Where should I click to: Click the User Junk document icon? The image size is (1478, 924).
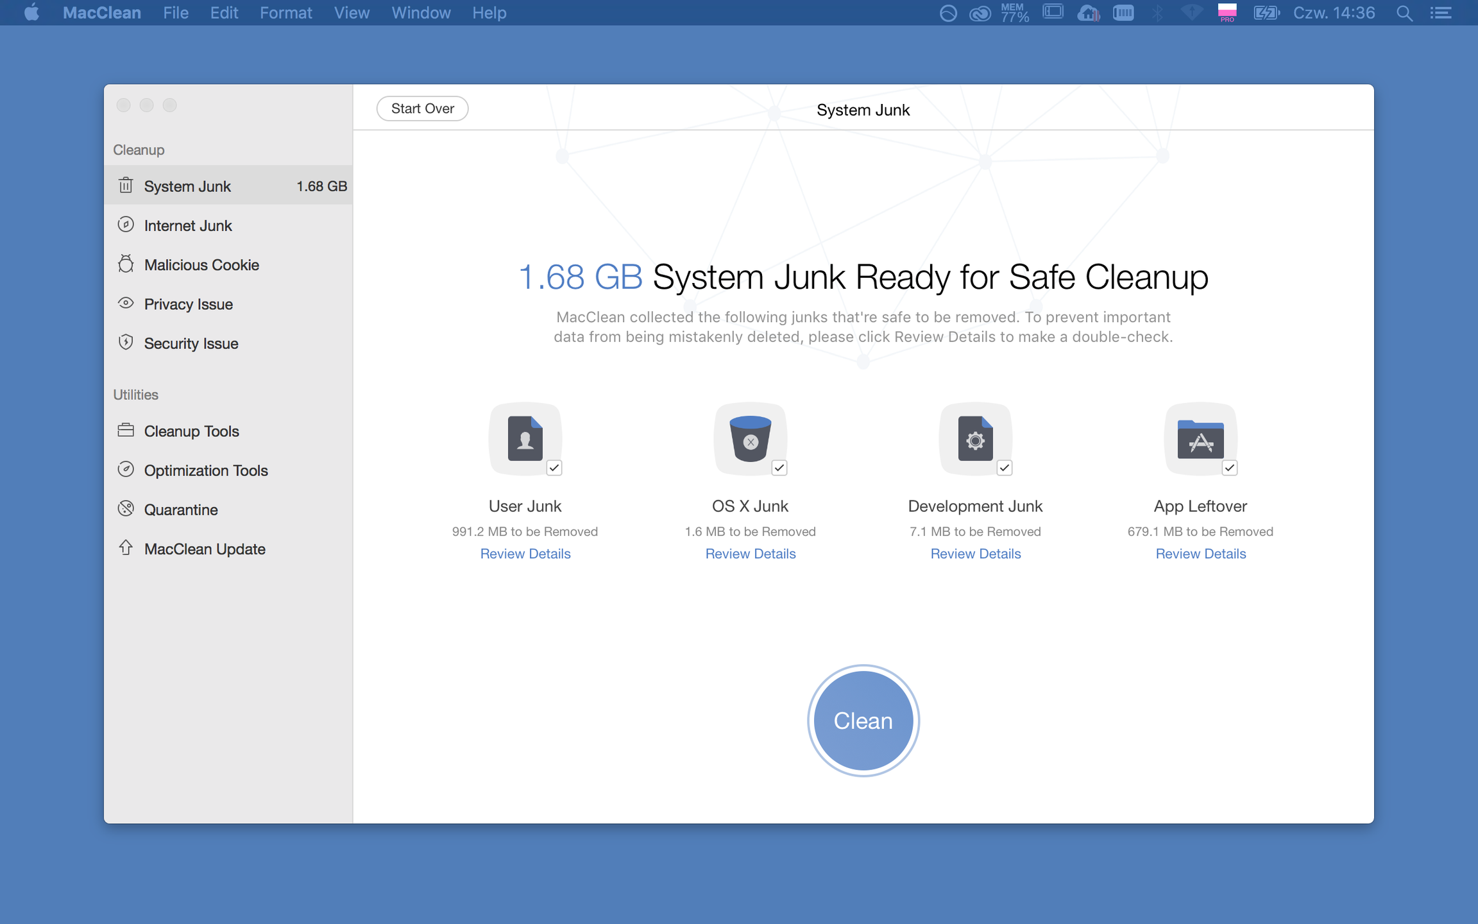coord(525,438)
